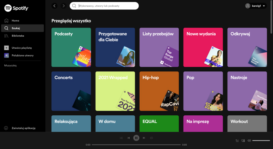Open Polubione utwory
This screenshot has height=149, width=273.
point(23,55)
